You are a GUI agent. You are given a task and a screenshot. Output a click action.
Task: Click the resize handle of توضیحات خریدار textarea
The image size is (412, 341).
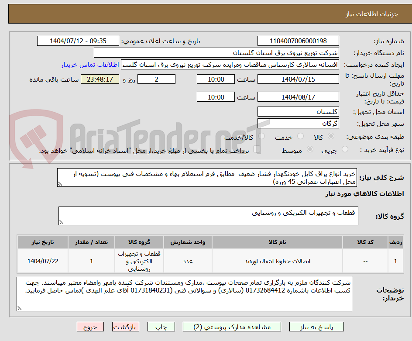coord(19,309)
